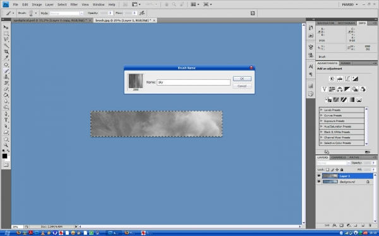Select Layer 1 thumbnail
Screen dimensions: 379x236
(x=330, y=176)
